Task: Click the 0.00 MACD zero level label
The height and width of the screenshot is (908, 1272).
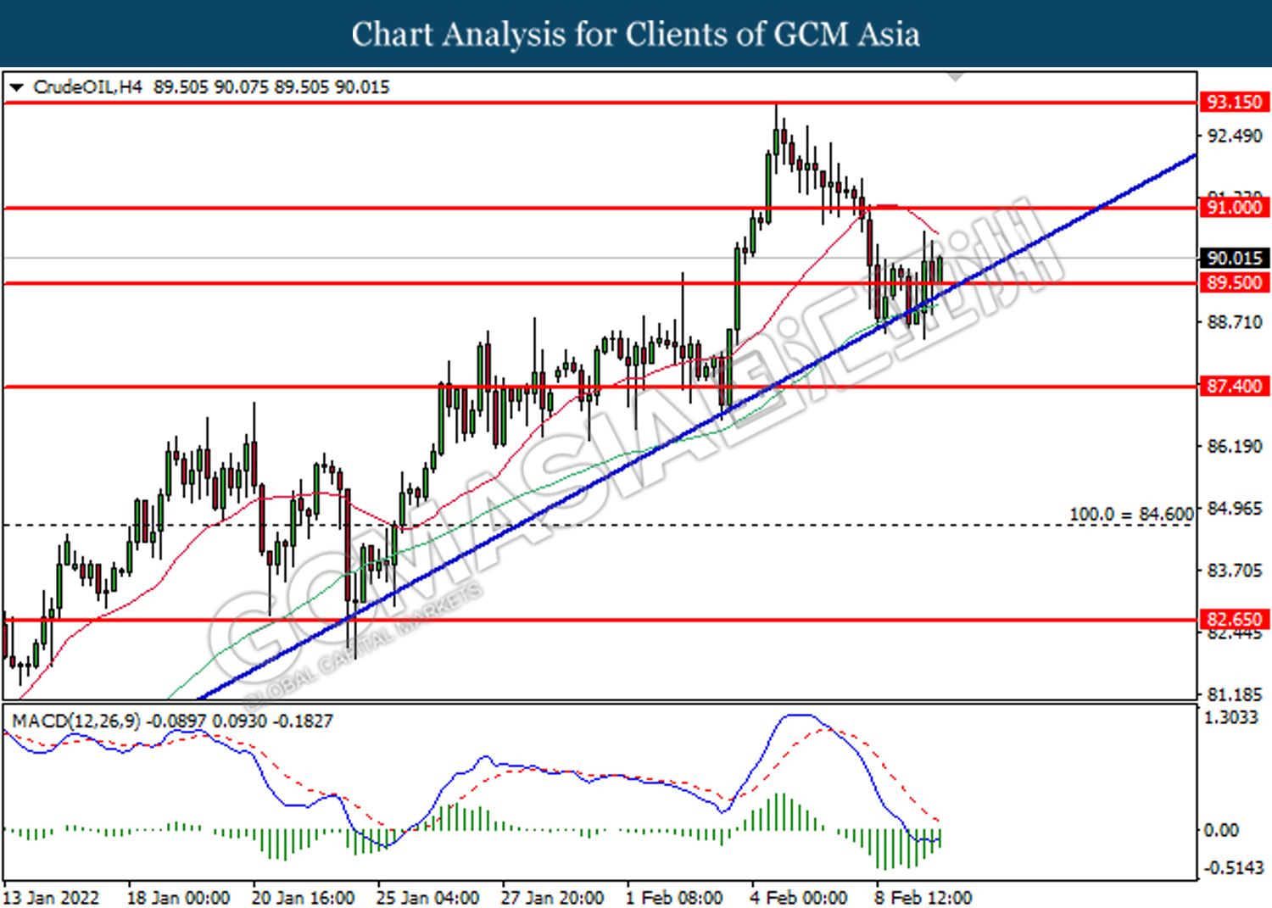Action: (1222, 830)
